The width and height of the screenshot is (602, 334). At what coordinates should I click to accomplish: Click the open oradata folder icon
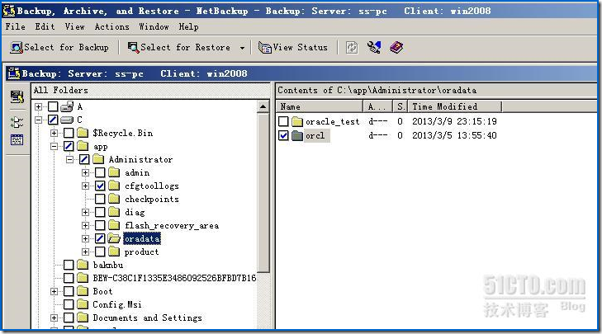point(114,238)
